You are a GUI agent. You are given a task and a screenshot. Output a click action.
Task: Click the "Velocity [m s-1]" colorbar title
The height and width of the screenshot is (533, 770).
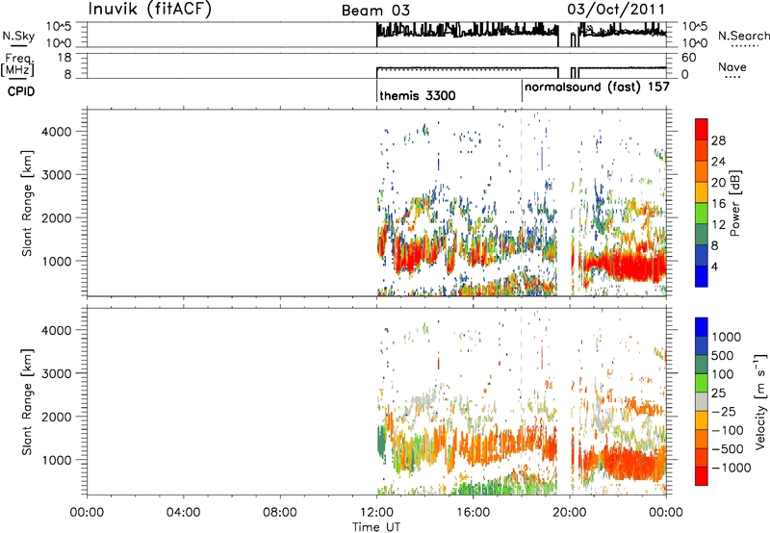760,401
